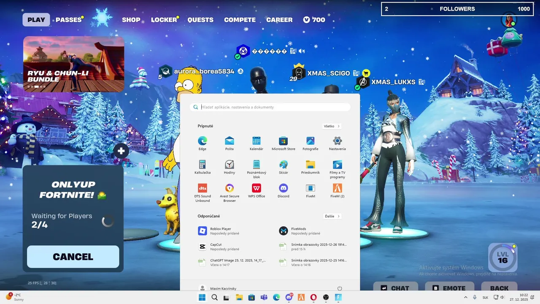The height and width of the screenshot is (304, 540).
Task: Open the PASSES tab
Action: [69, 20]
